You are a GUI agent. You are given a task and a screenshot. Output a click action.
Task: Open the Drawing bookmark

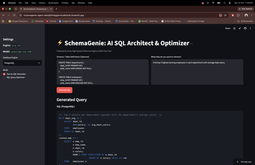[x=102, y=21]
